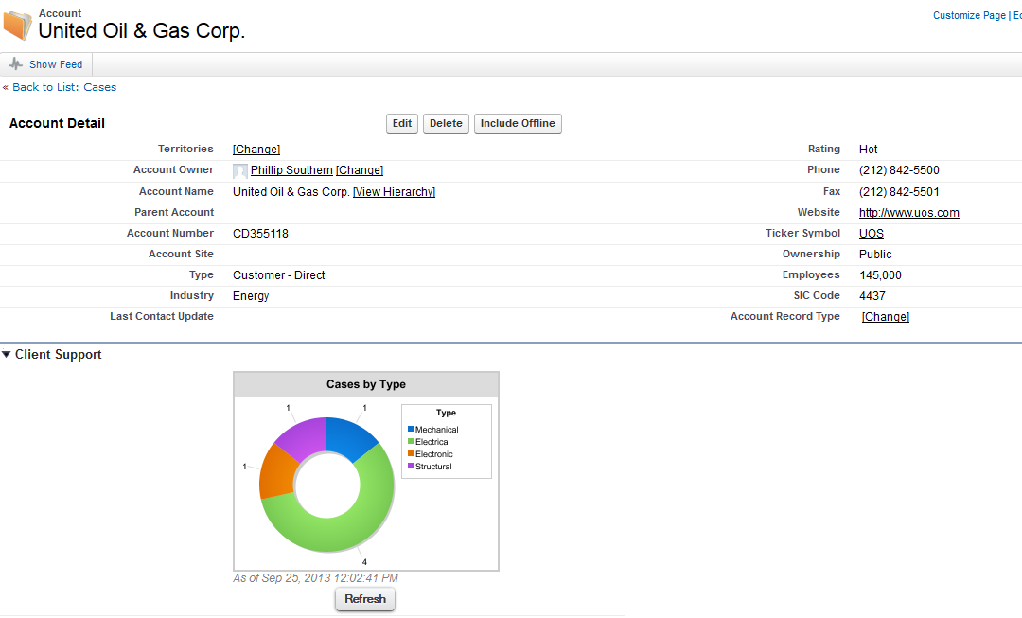Click the Employees value 145,000
Screen dimensions: 1022x618
point(880,275)
